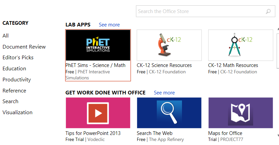Select the All category
Viewport: 279px width, 145px height.
coord(6,36)
